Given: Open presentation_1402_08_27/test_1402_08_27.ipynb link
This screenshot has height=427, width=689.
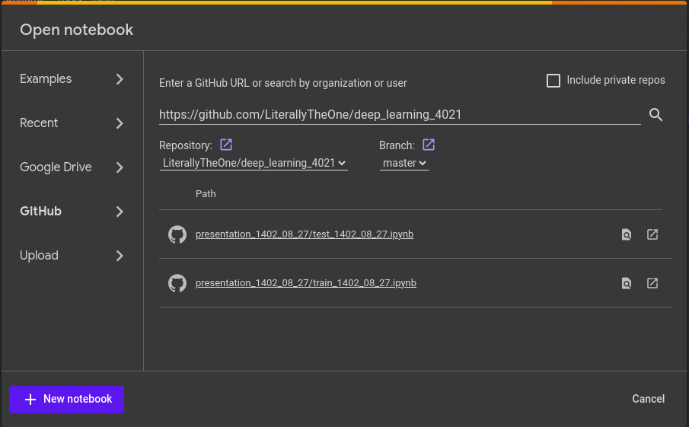Looking at the screenshot, I should point(305,234).
